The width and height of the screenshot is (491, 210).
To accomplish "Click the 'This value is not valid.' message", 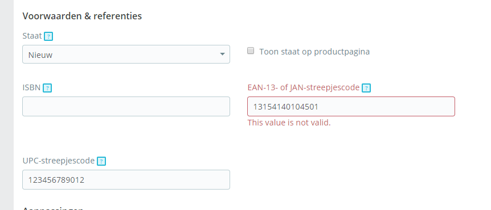I will coord(289,123).
